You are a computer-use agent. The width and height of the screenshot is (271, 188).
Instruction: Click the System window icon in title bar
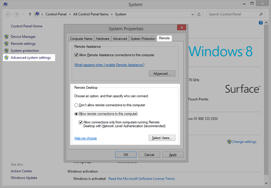click(5, 4)
